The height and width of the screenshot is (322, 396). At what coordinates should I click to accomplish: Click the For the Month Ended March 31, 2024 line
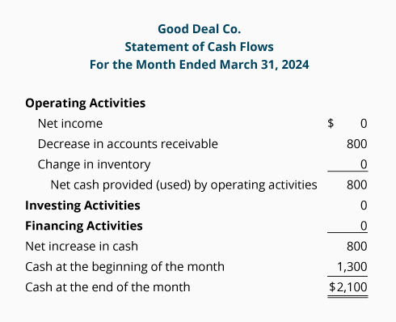click(199, 65)
